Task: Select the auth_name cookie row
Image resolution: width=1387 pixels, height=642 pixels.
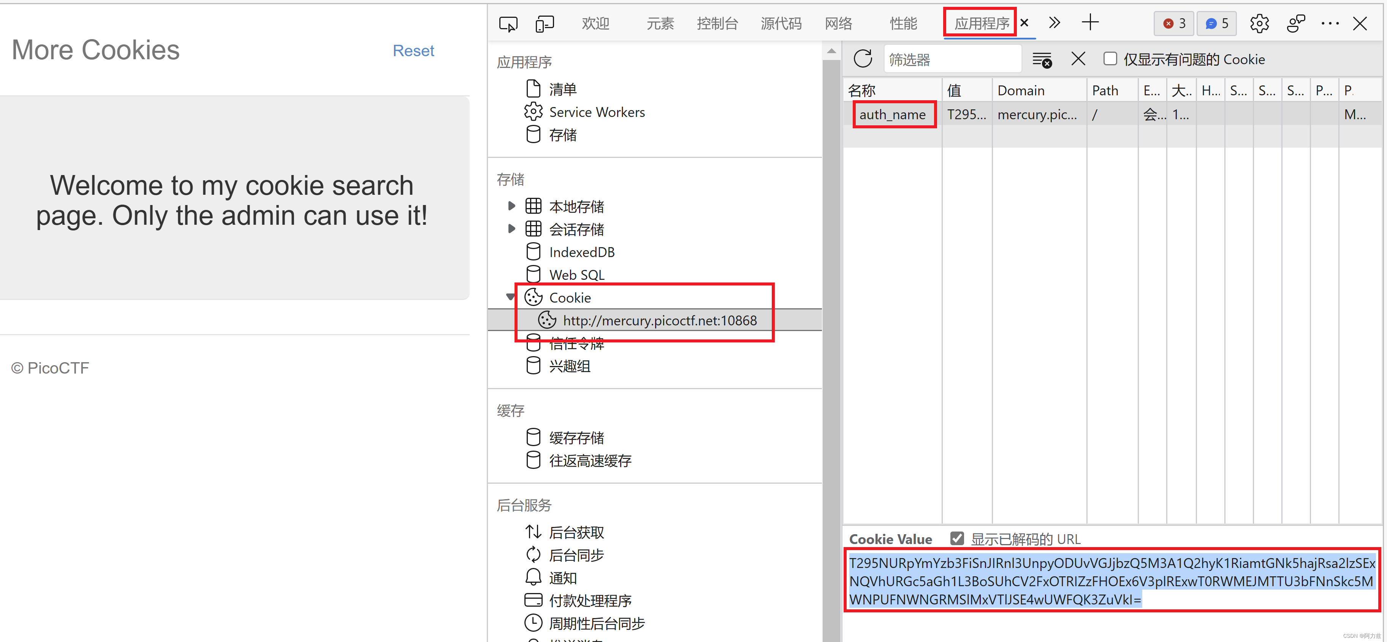Action: tap(892, 115)
